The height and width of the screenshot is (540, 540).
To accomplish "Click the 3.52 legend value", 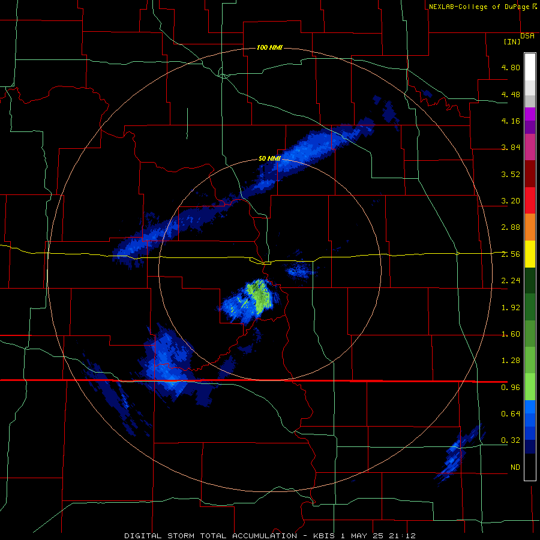I will pyautogui.click(x=511, y=174).
